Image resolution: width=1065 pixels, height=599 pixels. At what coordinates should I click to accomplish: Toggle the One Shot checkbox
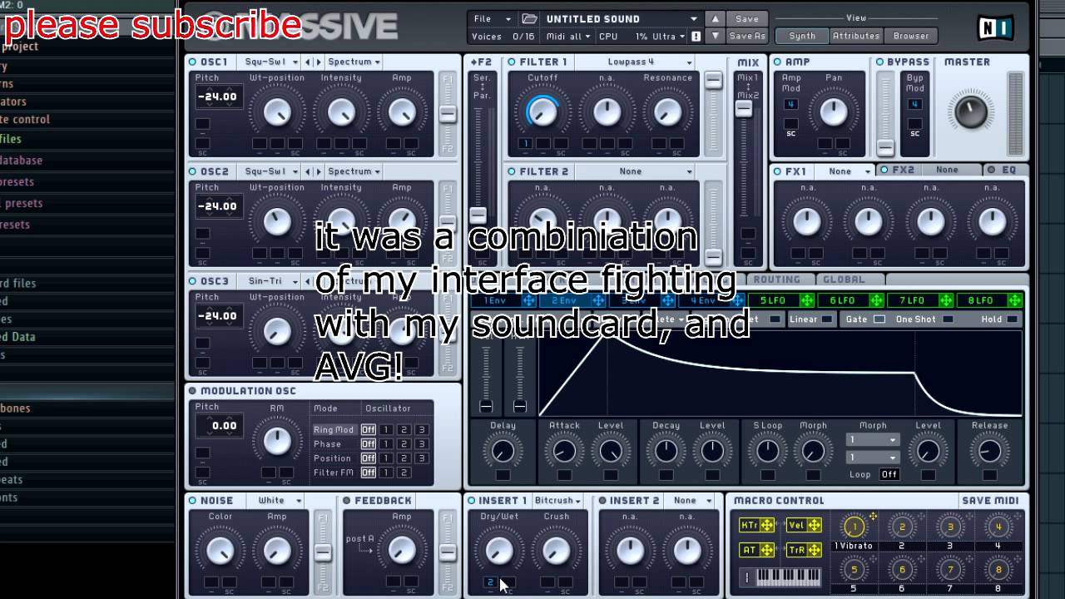pyautogui.click(x=948, y=319)
